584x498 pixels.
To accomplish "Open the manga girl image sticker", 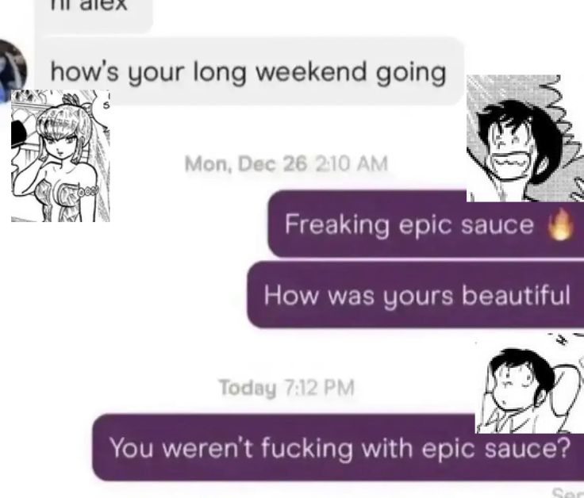I will (60, 155).
